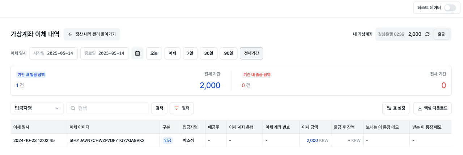Choose the 30일 date range

[x=209, y=53]
